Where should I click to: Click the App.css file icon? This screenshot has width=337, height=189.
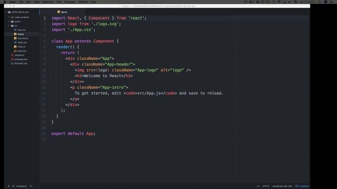coord(15,30)
